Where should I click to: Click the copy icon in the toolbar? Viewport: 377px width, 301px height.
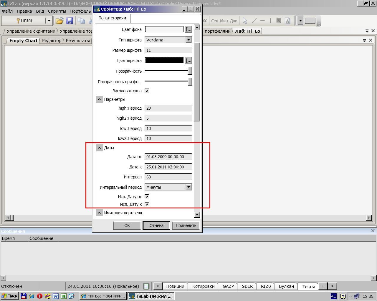tap(81, 21)
